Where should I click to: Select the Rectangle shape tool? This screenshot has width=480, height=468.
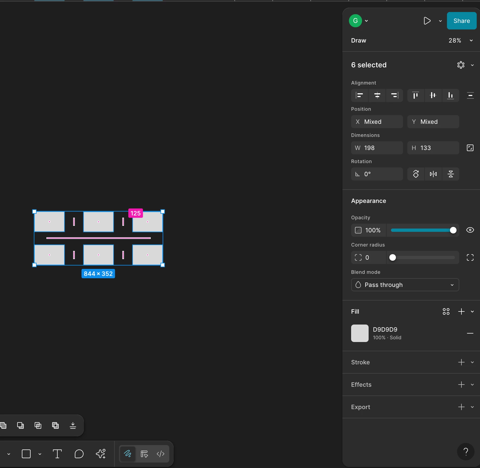(26, 454)
